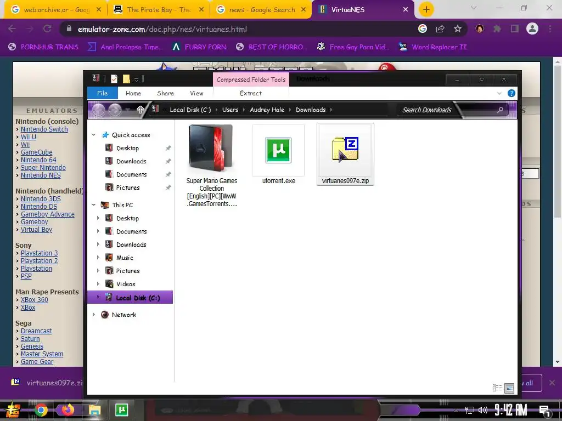Click the Properties icon in quick access toolbar
The image size is (562, 421).
point(114,79)
